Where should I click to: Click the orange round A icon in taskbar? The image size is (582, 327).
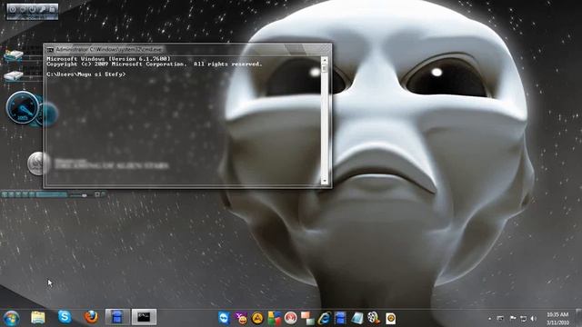coord(257,319)
